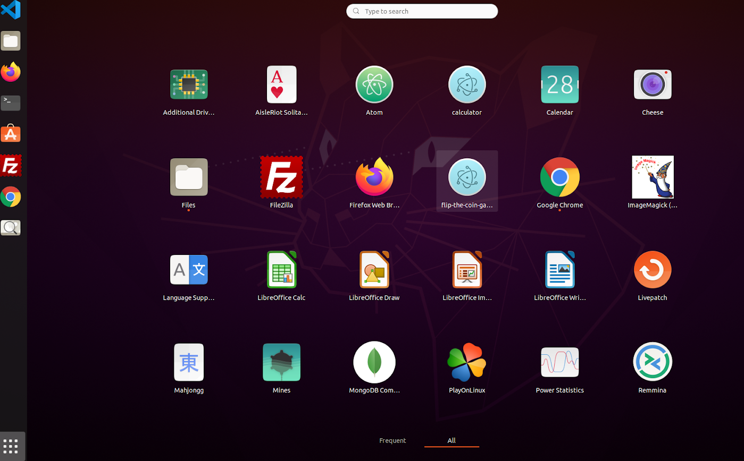
Task: Launch PlayOnLinux
Action: pyautogui.click(x=467, y=362)
